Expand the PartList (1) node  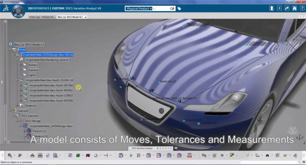(x=25, y=131)
